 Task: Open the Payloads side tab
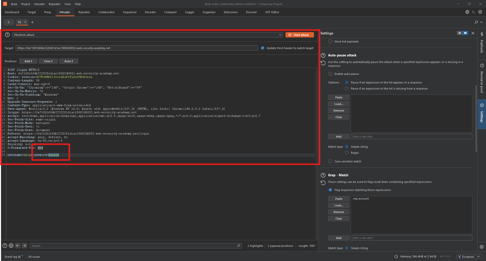click(x=482, y=43)
